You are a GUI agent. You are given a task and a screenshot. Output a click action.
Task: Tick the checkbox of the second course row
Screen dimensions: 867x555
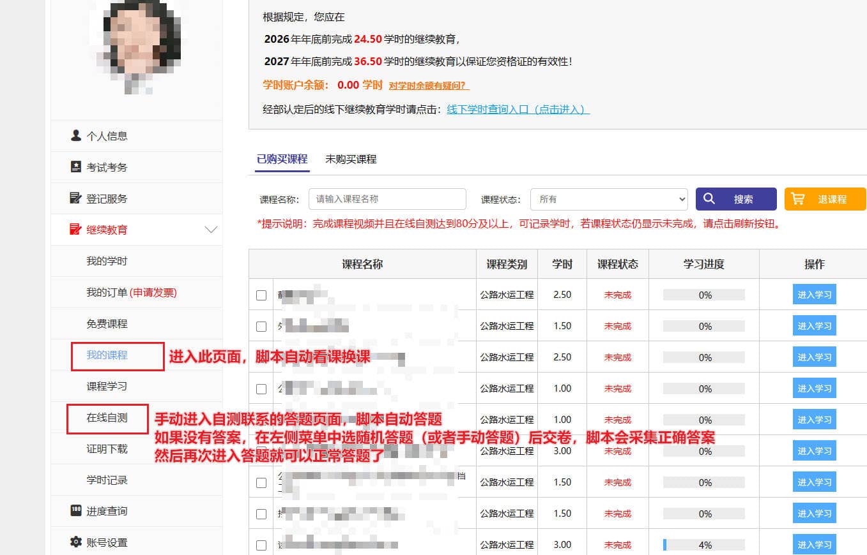(x=261, y=327)
